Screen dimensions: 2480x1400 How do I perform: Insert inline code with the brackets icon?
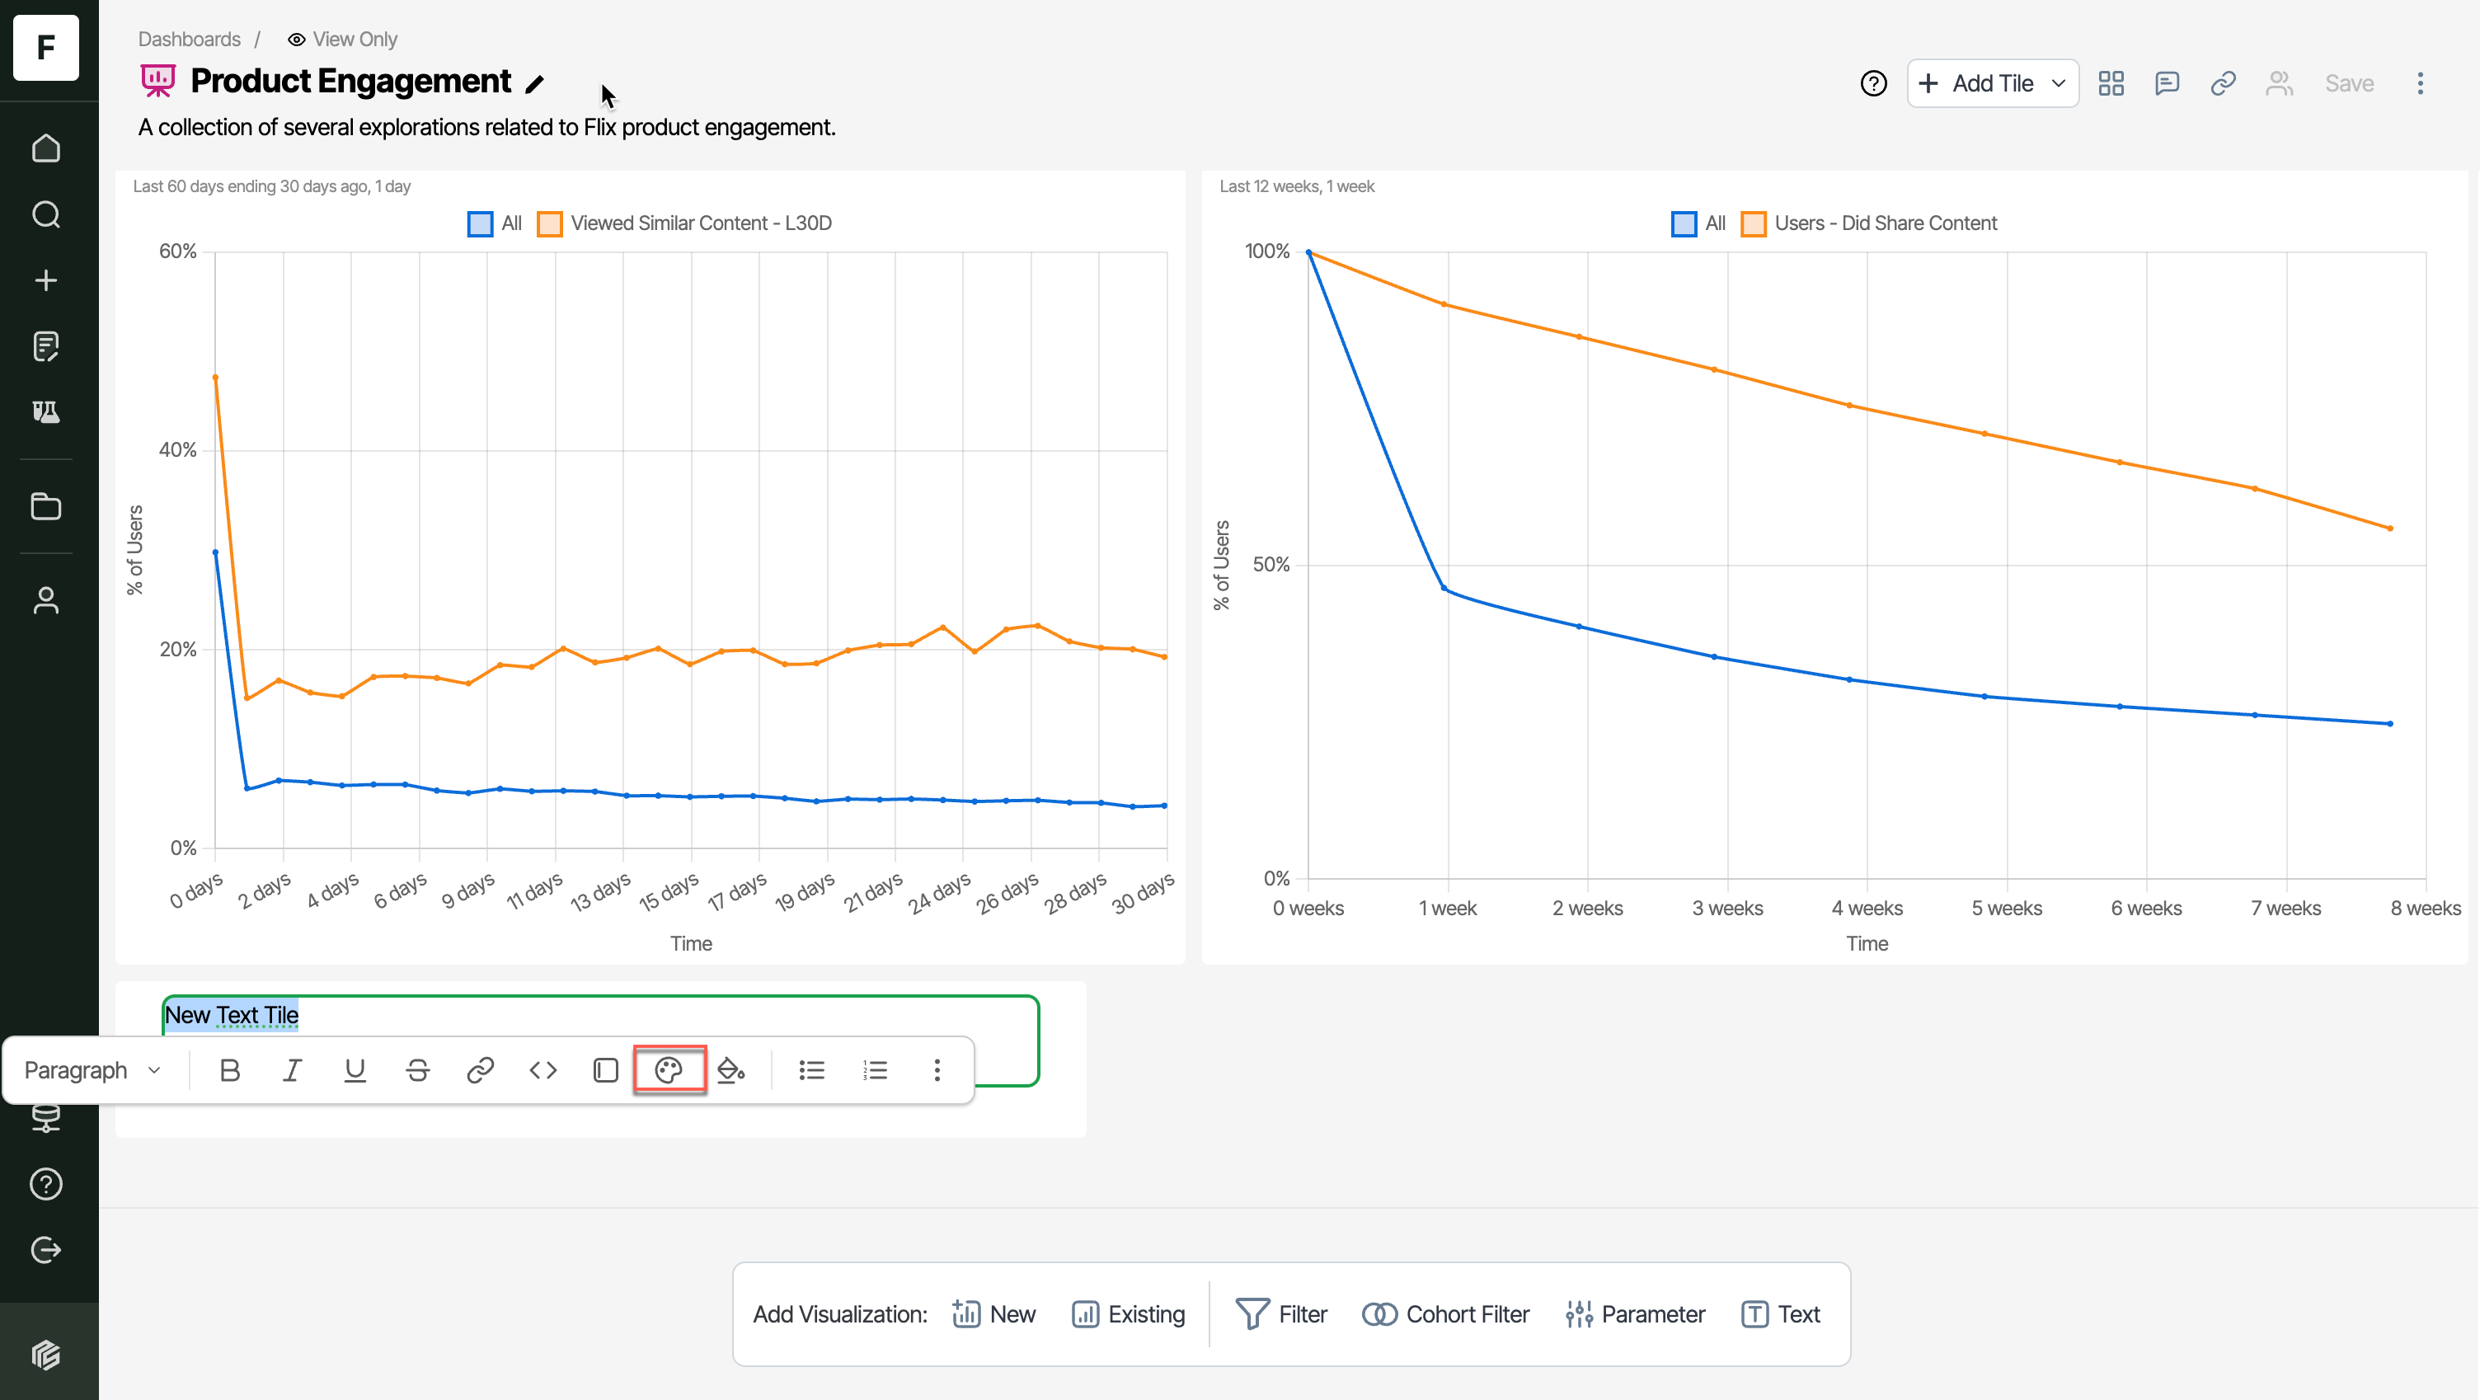543,1069
